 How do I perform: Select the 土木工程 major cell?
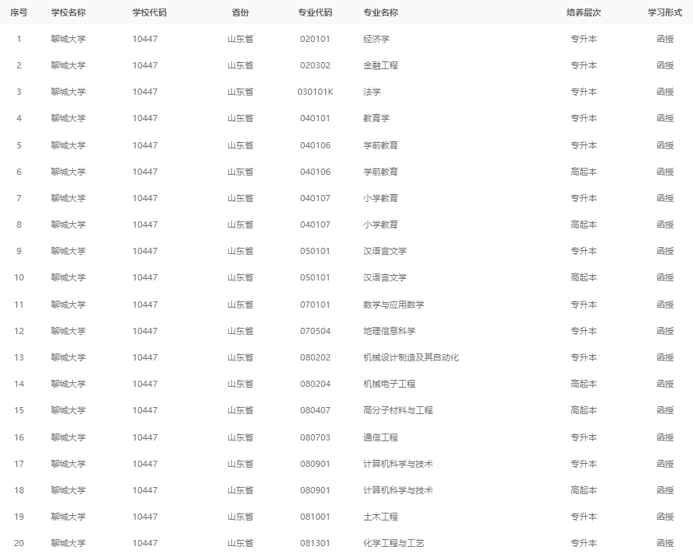tap(380, 517)
